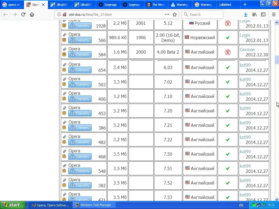279x209 pixels.
Task: Show the sidebar with the sidebar icon
Action: [263, 14]
